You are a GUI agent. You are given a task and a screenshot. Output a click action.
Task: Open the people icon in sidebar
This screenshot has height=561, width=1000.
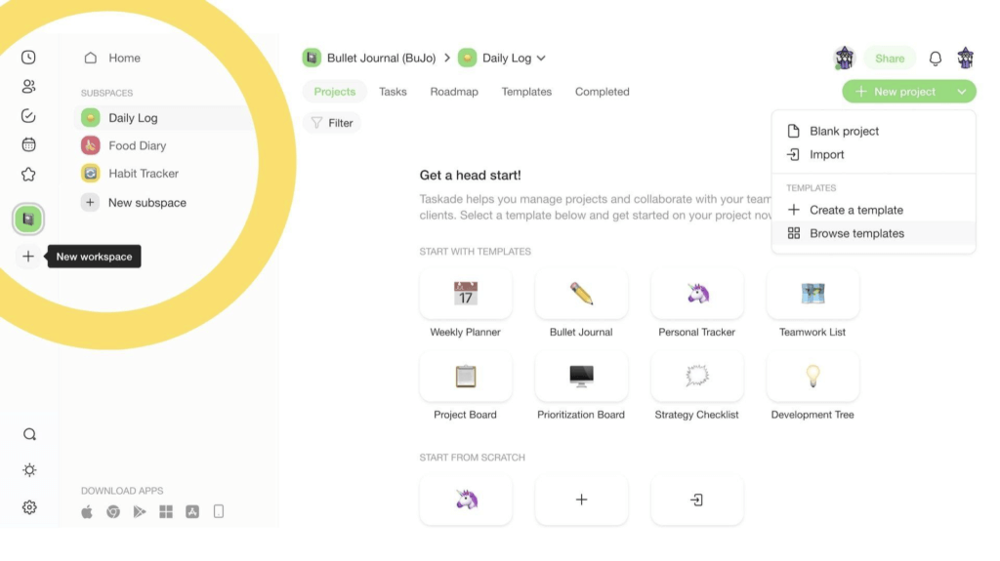(x=28, y=87)
